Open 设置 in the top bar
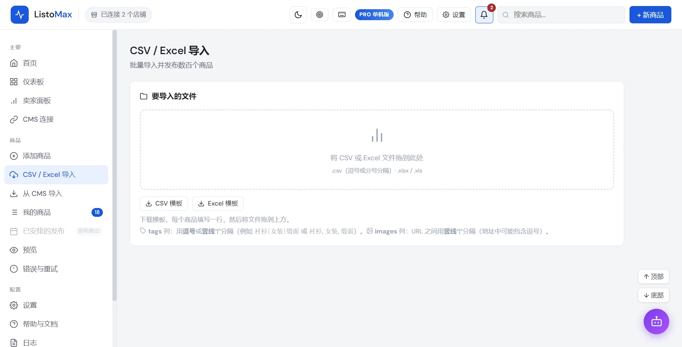The image size is (682, 347). pyautogui.click(x=454, y=15)
